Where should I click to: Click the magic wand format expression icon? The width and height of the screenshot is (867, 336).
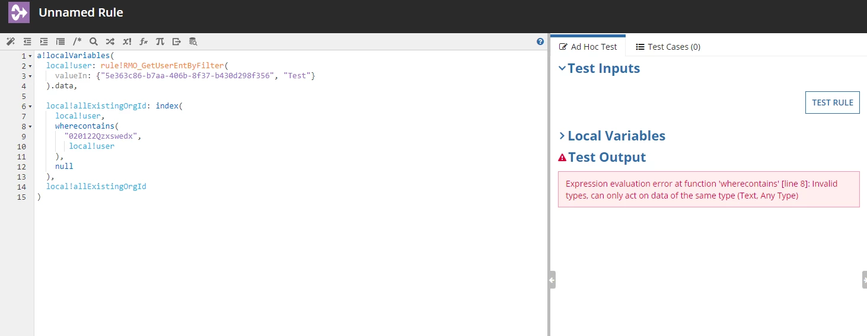pos(10,41)
